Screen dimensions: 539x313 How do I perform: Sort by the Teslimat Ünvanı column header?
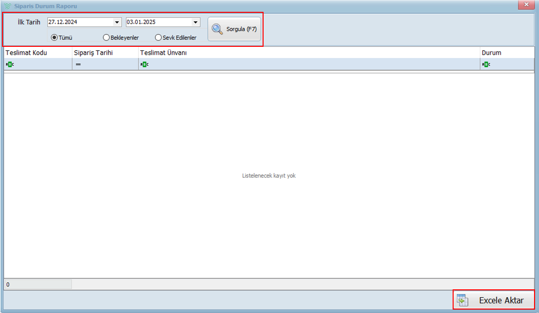coord(308,53)
